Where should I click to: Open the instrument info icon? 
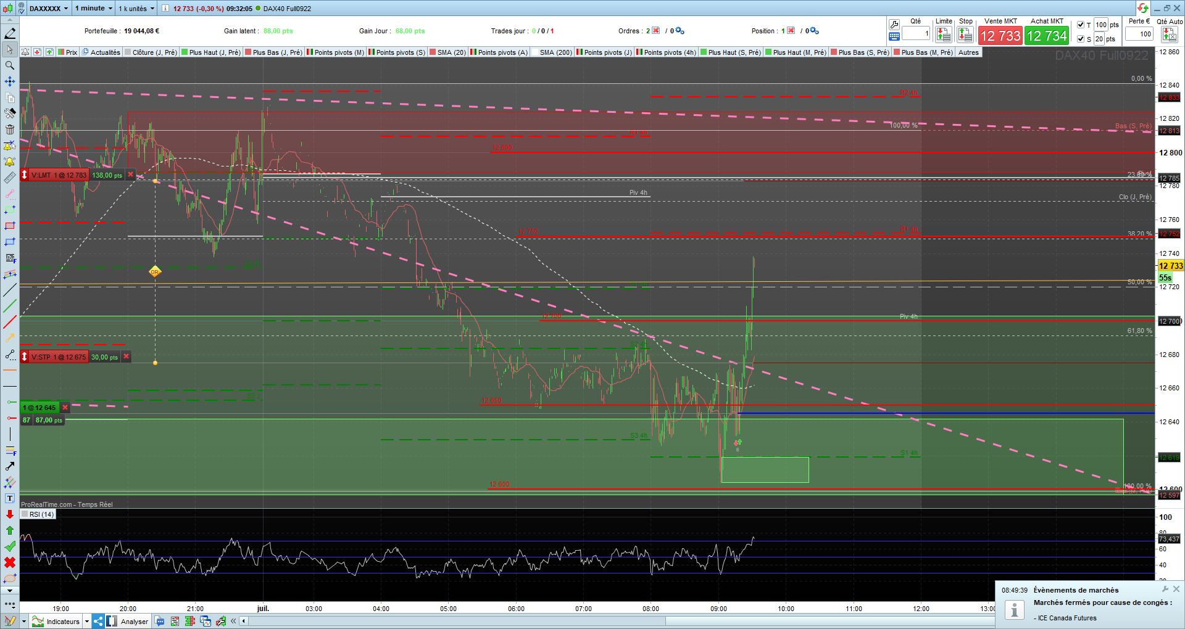coord(165,9)
